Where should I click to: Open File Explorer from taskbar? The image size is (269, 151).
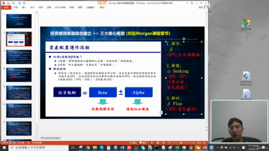pos(95,147)
